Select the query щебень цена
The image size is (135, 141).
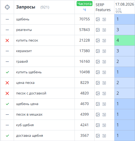pyautogui.click(x=27, y=104)
